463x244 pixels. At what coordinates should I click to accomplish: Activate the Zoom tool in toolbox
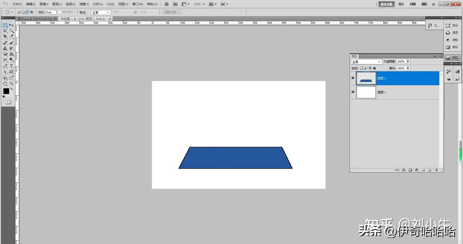[x=12, y=83]
